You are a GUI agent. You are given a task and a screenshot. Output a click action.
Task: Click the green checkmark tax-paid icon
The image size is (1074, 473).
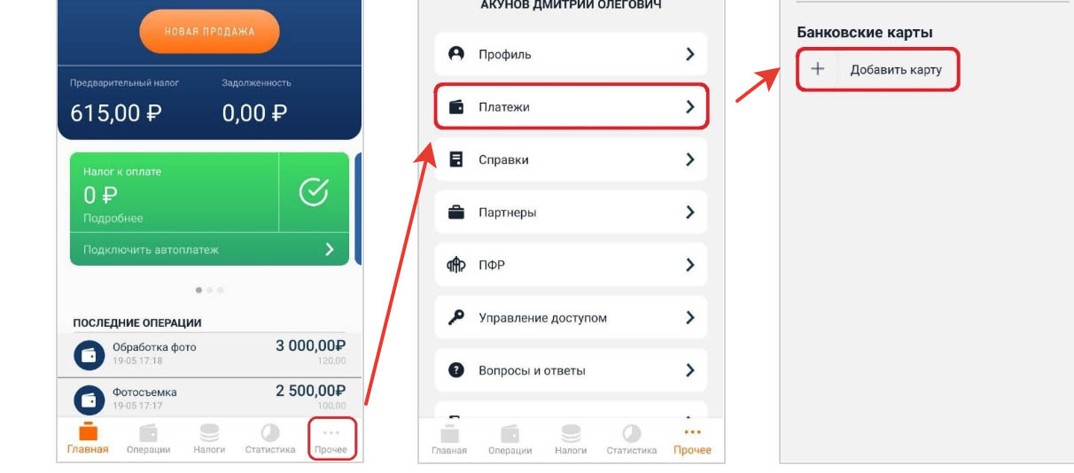(x=314, y=191)
